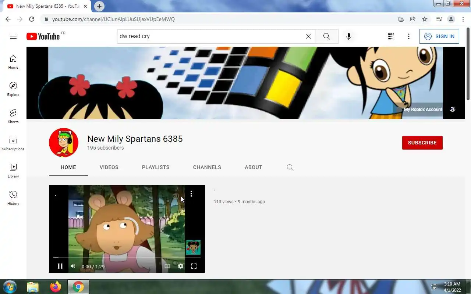Image resolution: width=471 pixels, height=294 pixels.
Task: Clear the search text with X icon
Action: 308,36
